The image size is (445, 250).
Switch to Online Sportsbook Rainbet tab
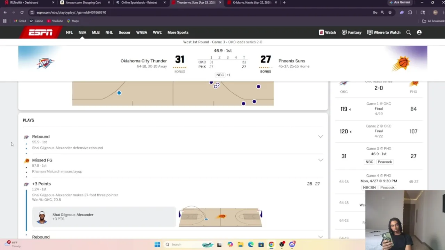139,2
